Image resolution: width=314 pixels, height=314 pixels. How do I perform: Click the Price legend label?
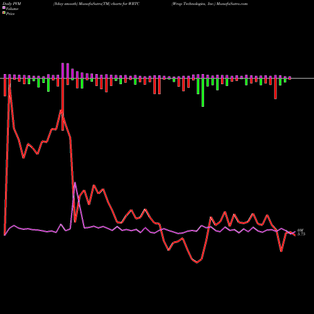pyautogui.click(x=10, y=14)
